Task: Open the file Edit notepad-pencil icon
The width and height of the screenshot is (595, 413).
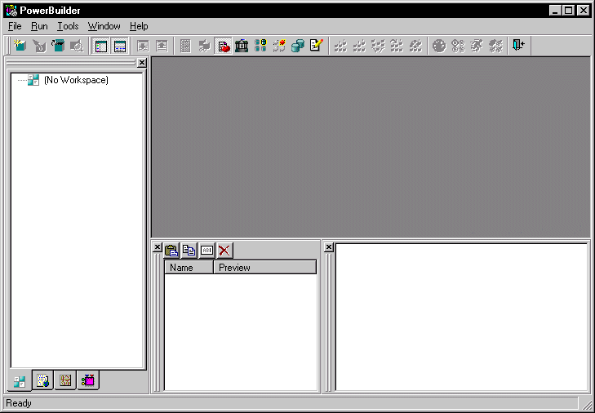Action: click(317, 46)
